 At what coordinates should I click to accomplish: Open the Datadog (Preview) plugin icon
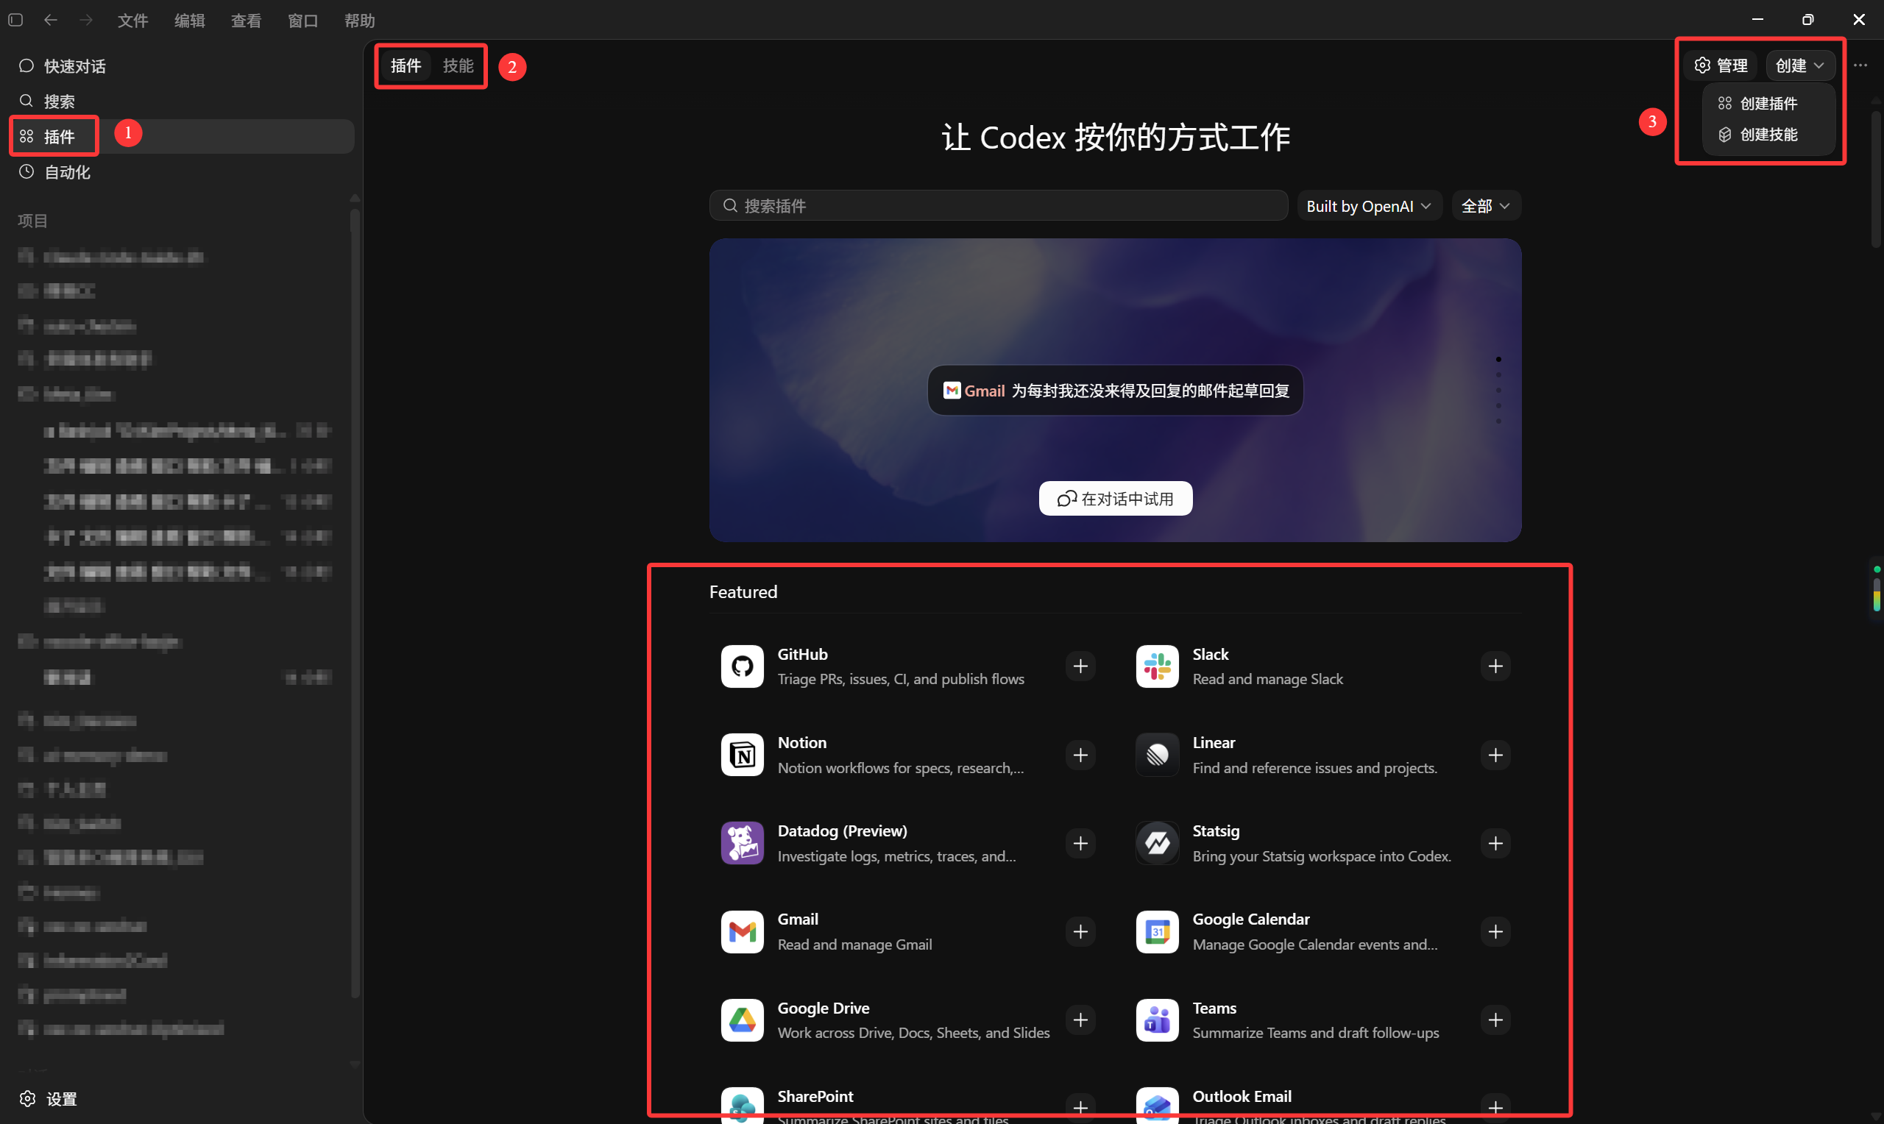point(743,843)
